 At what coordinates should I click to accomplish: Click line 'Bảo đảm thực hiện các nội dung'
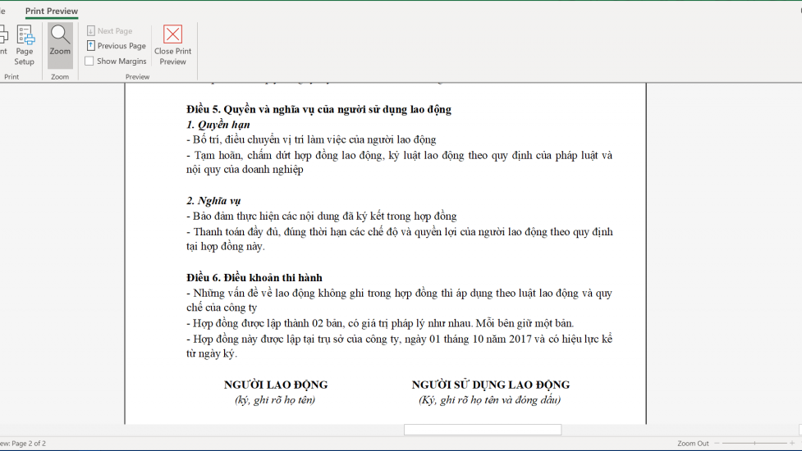[x=321, y=216]
